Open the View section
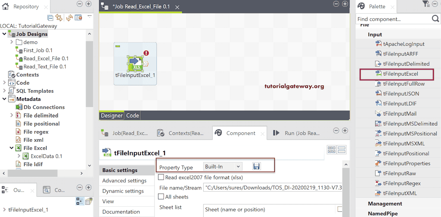The width and height of the screenshot is (441, 217). click(127, 201)
